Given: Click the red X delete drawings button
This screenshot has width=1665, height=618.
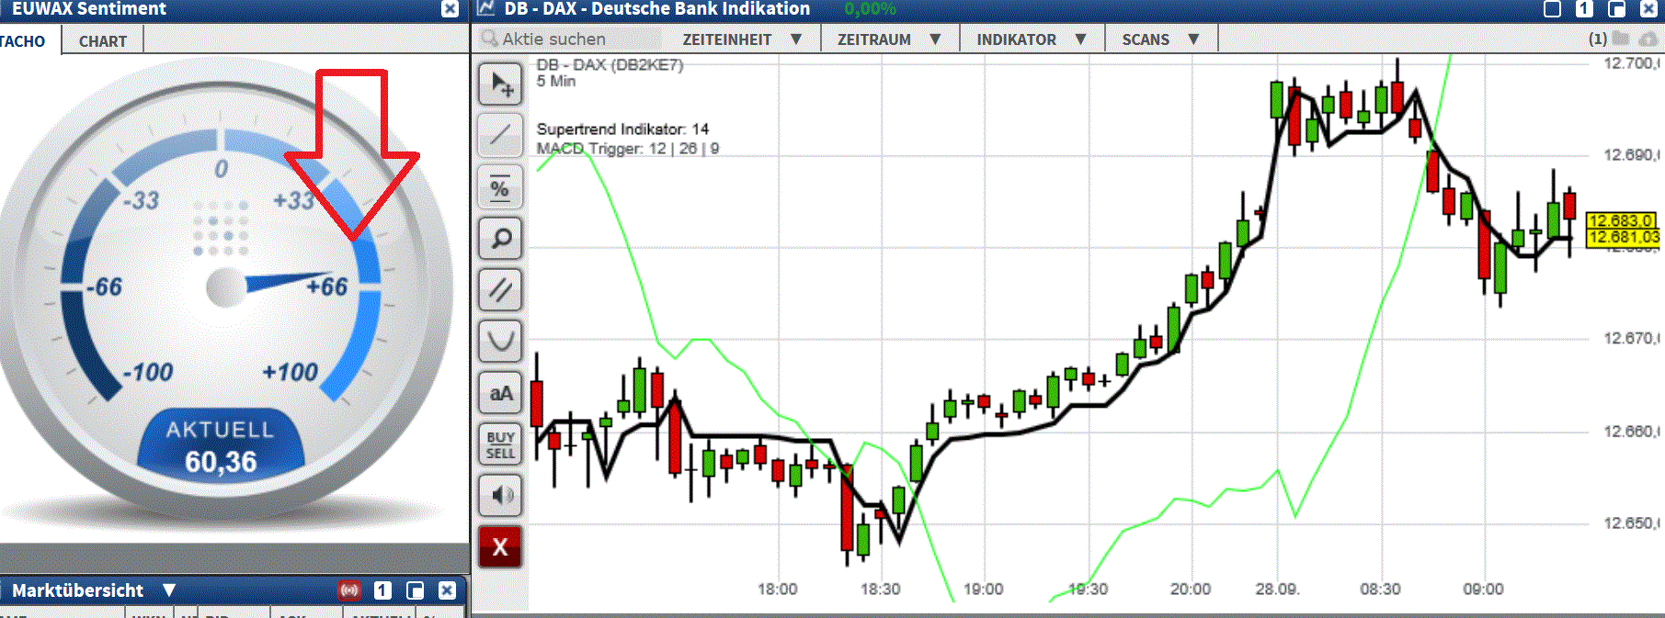Looking at the screenshot, I should (x=500, y=547).
